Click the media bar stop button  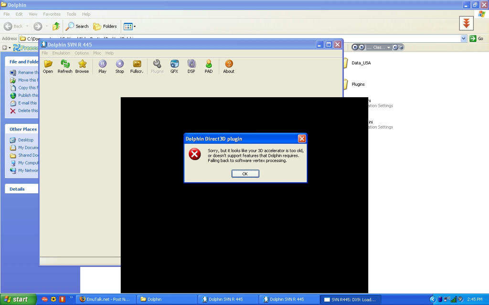(x=355, y=47)
